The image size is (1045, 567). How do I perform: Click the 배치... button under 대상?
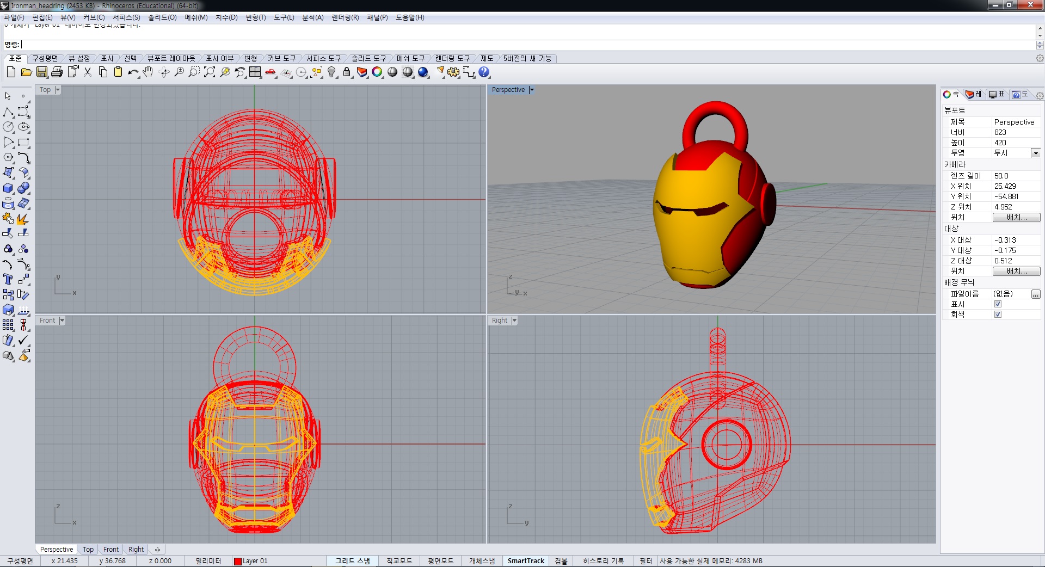[1016, 271]
